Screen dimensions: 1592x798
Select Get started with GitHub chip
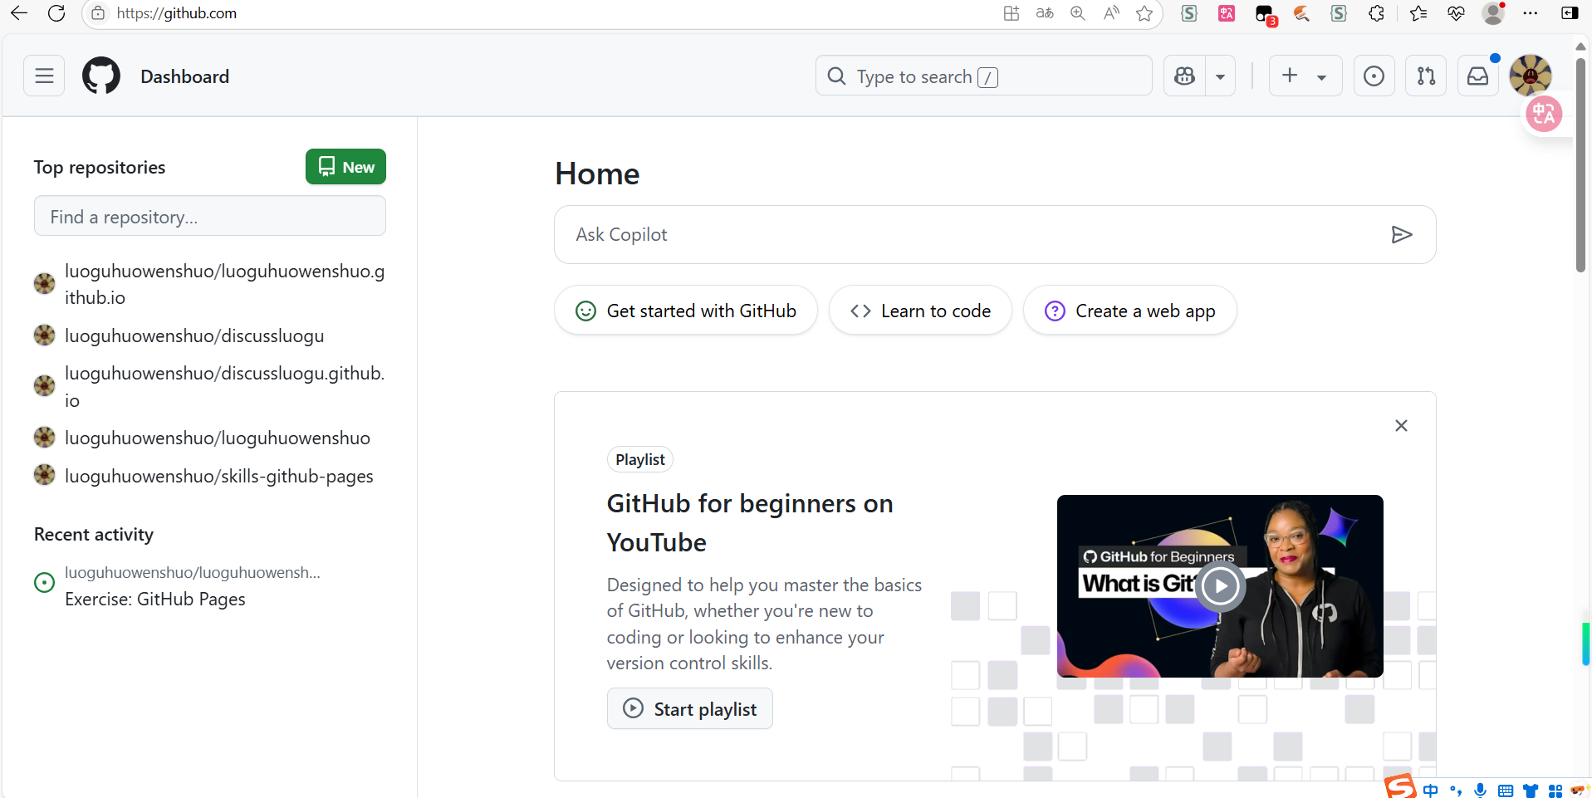686,311
